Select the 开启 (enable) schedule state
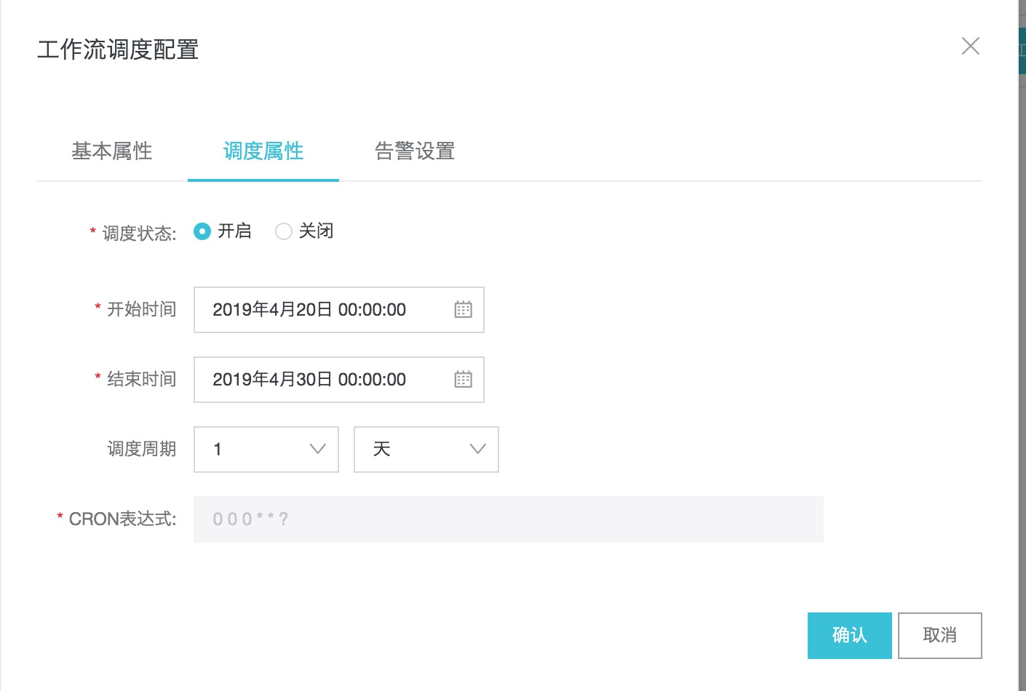The height and width of the screenshot is (691, 1026). (x=202, y=231)
